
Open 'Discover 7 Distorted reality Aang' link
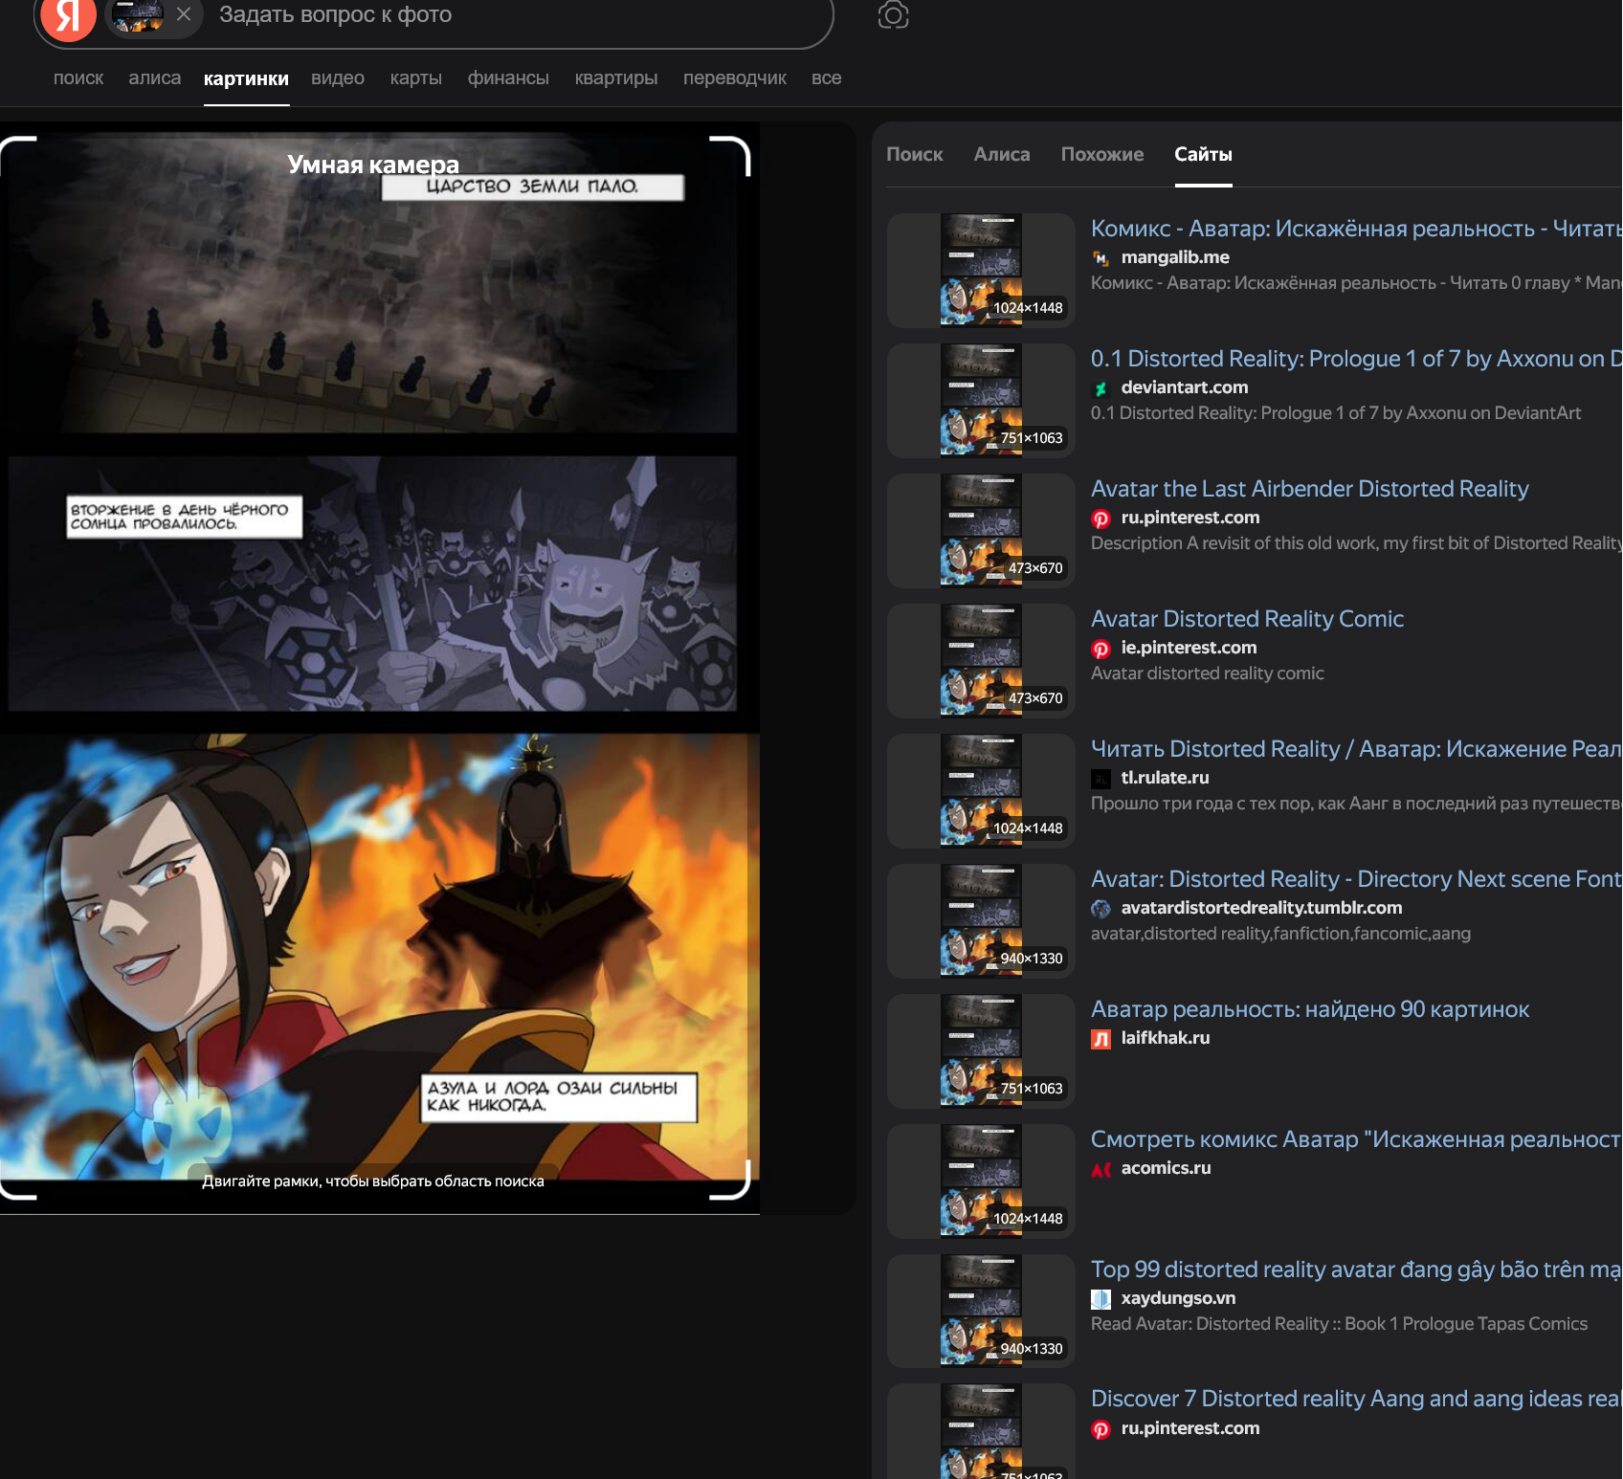[1356, 1399]
